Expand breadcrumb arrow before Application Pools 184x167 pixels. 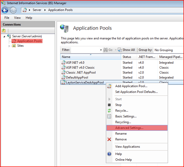(x=45, y=10)
